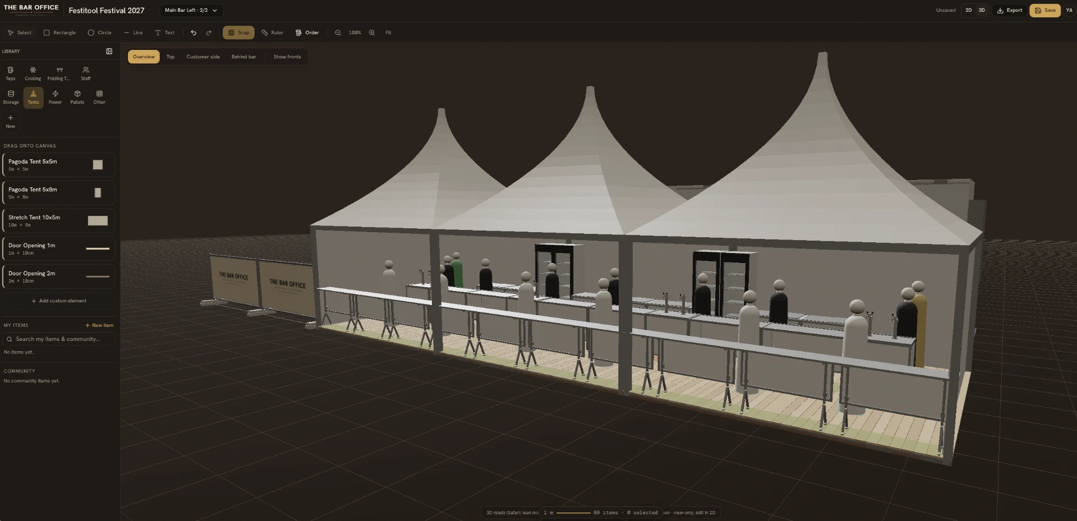Select the Tents library category
The image size is (1077, 521).
33,98
